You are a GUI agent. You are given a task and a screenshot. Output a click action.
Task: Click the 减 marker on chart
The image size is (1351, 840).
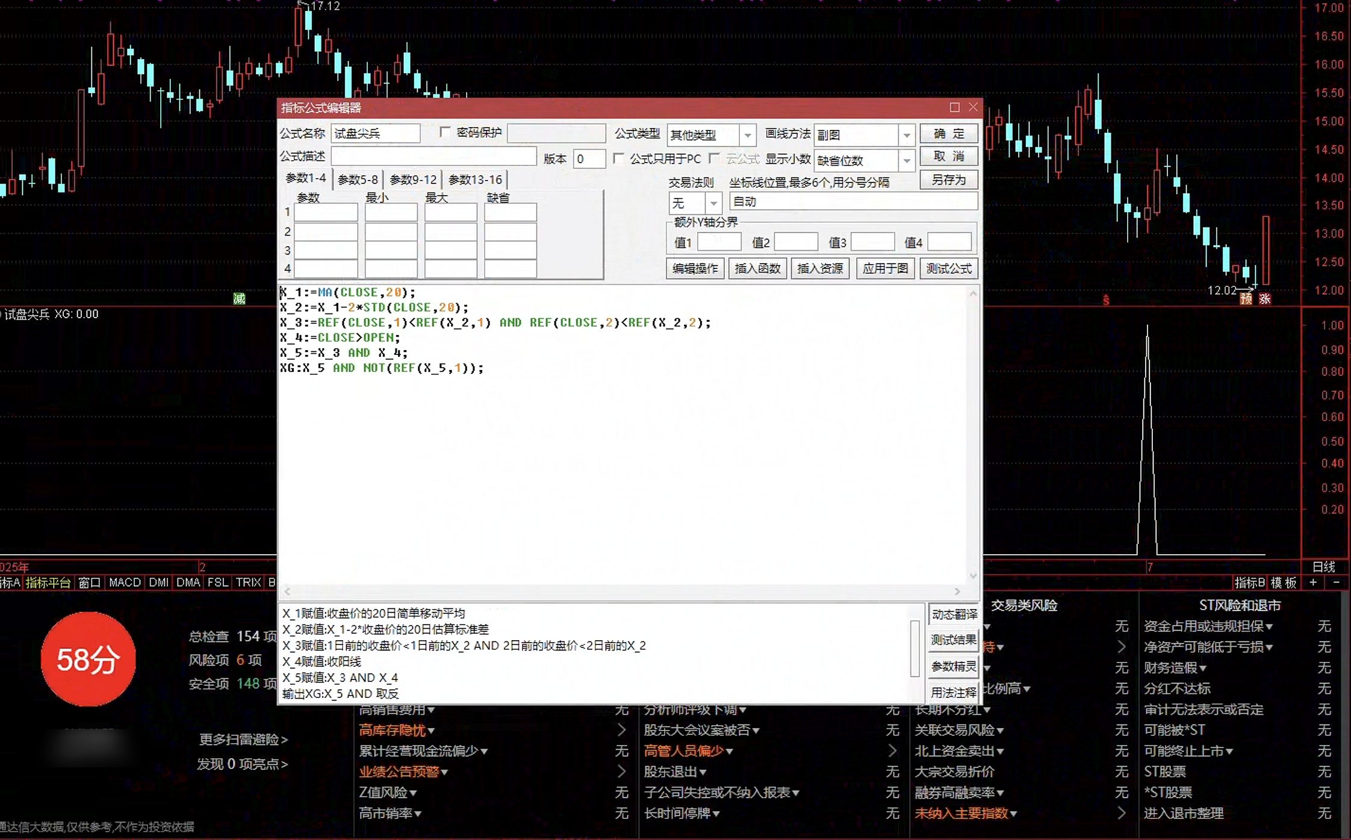point(239,298)
